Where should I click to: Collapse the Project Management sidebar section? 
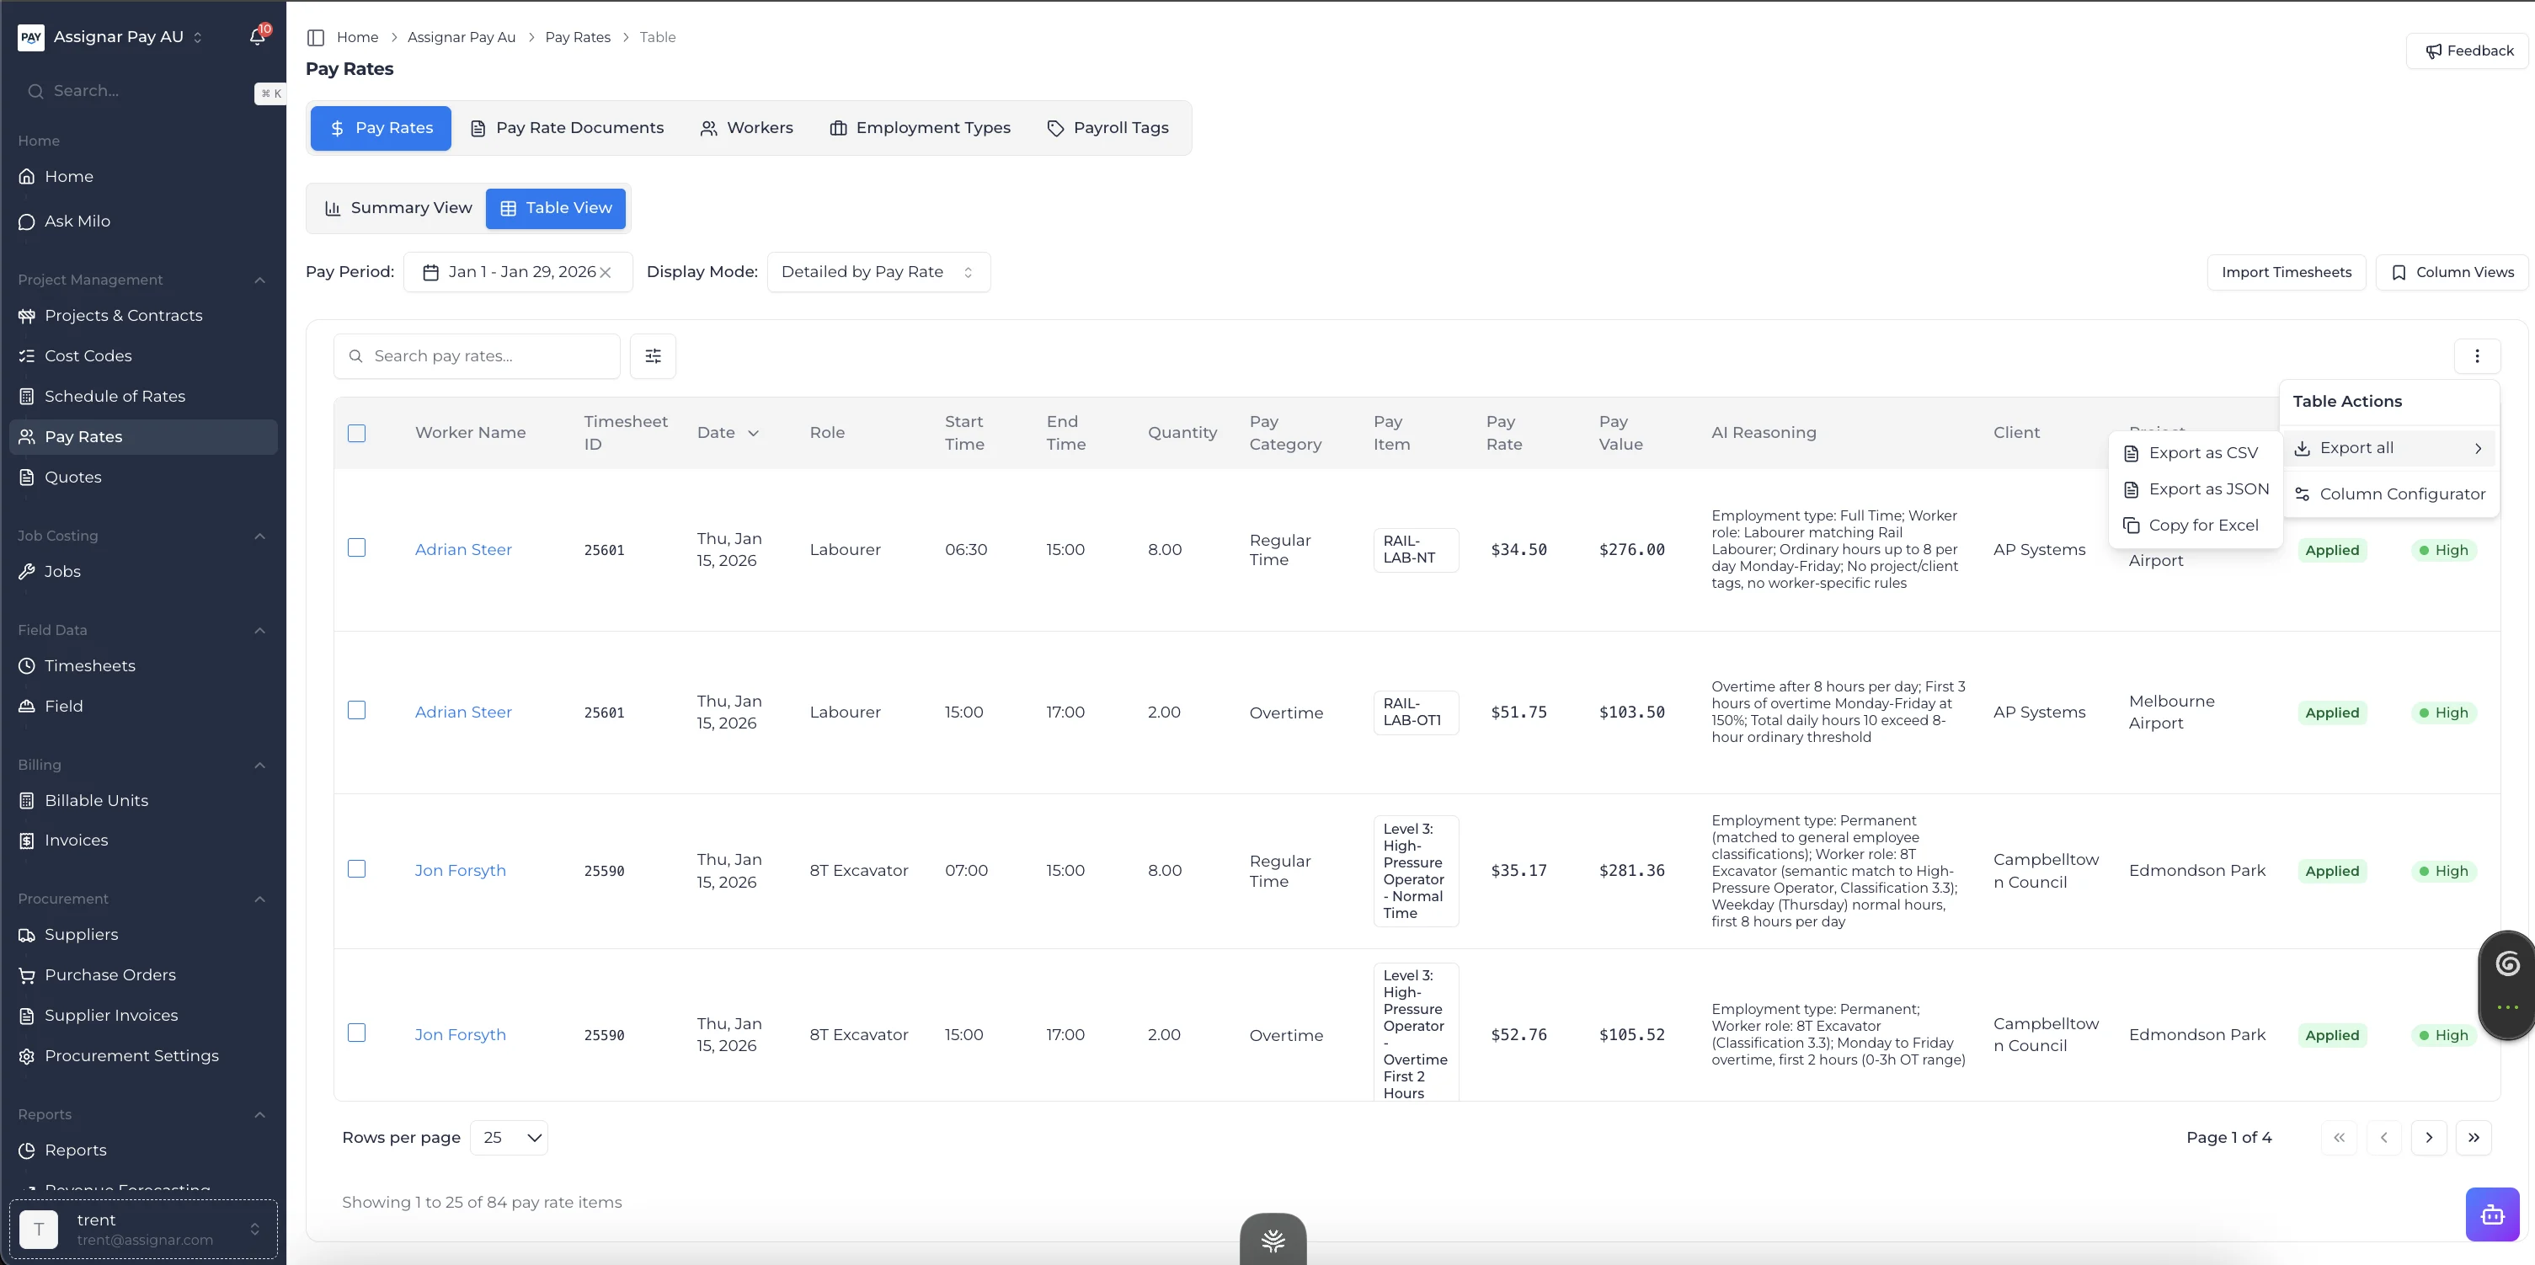pos(259,280)
